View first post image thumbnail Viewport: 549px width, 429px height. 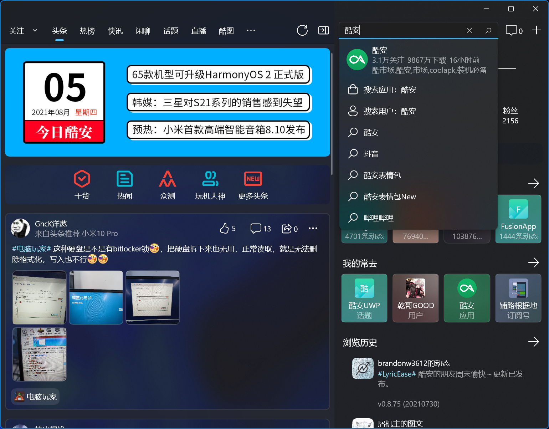[40, 298]
